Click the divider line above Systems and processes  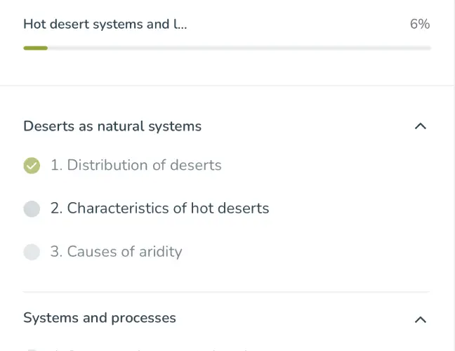click(x=226, y=292)
